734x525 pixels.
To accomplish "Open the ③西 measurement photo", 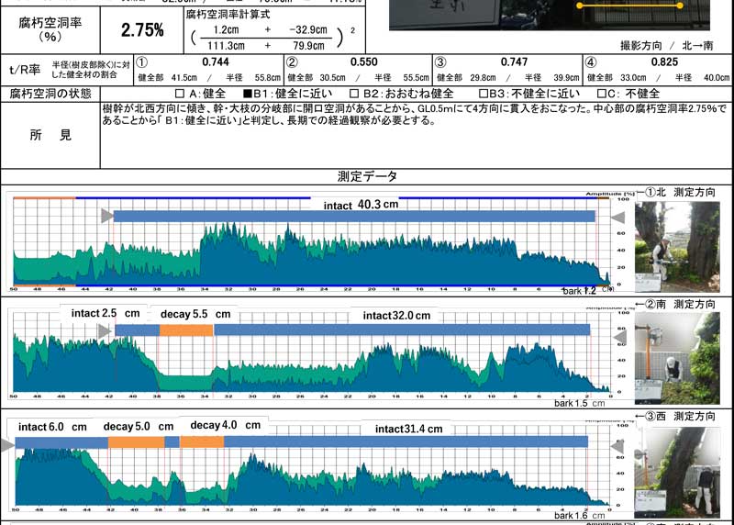I will point(677,472).
